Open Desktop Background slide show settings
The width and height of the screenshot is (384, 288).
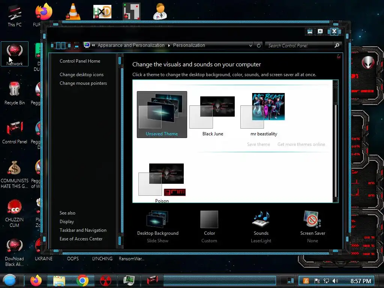tap(158, 226)
